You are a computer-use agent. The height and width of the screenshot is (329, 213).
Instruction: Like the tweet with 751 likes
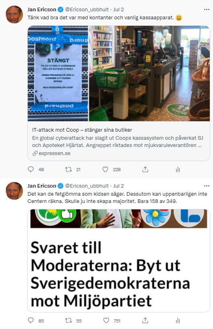click(106, 321)
